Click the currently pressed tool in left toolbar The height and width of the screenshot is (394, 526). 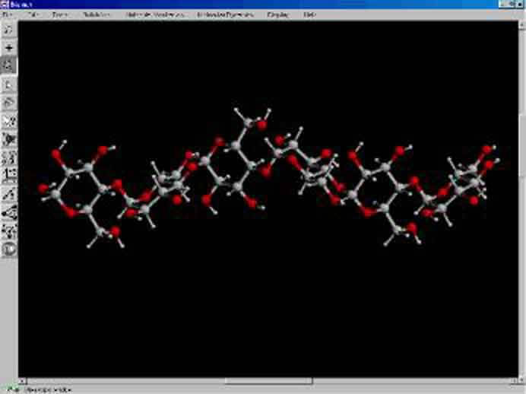click(x=9, y=65)
